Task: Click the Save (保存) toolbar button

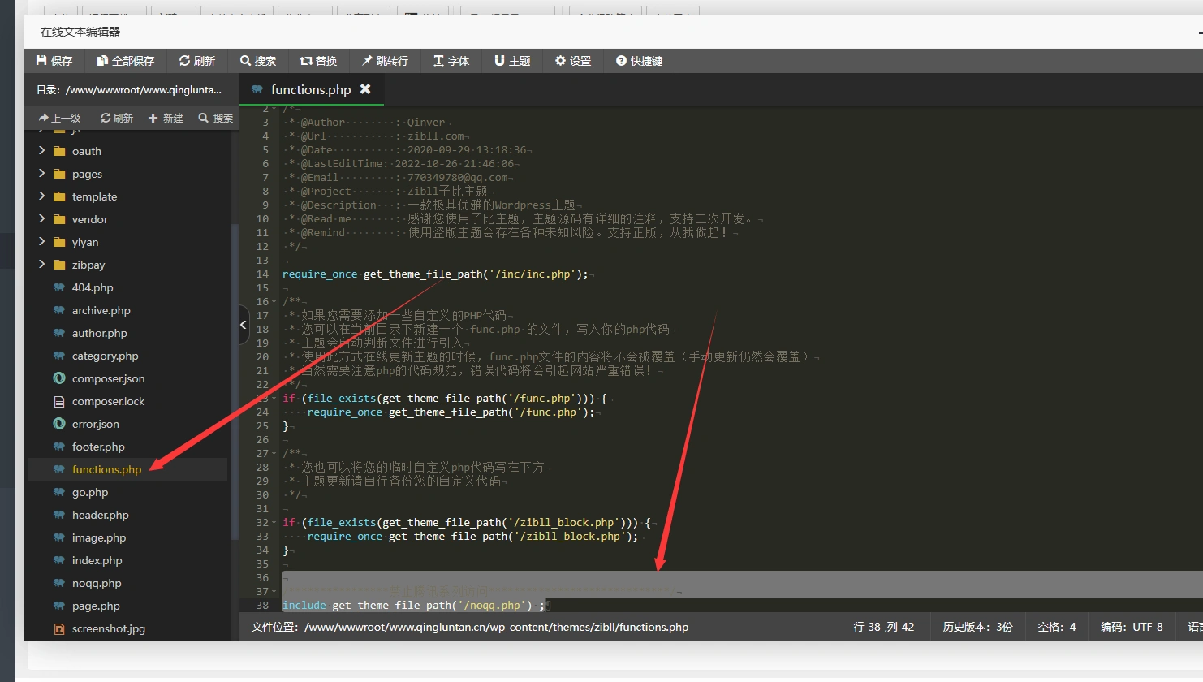Action: pyautogui.click(x=54, y=61)
